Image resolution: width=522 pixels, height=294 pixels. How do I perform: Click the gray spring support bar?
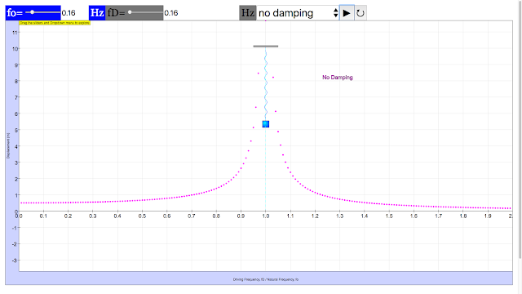click(265, 47)
